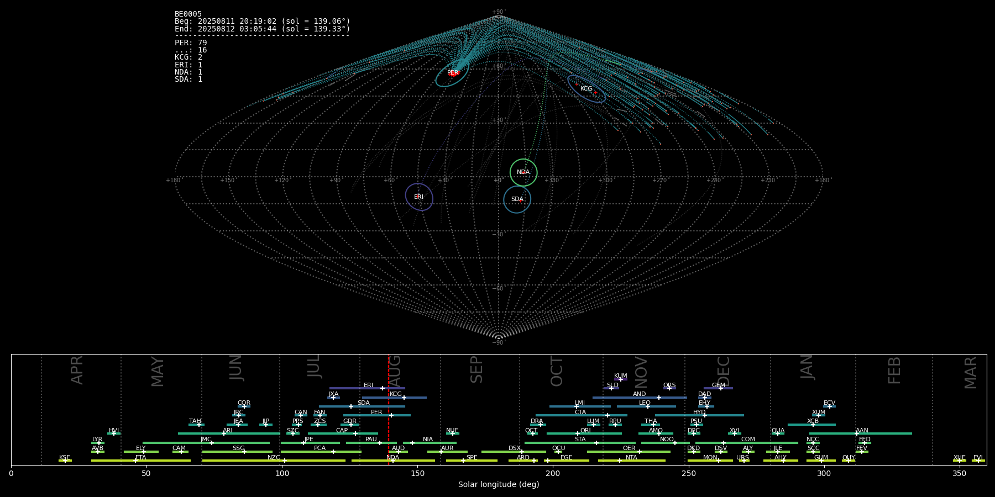Screen dimensions: 995x497
Task: Click the XHE shower label in the timeline
Action: 959,458
